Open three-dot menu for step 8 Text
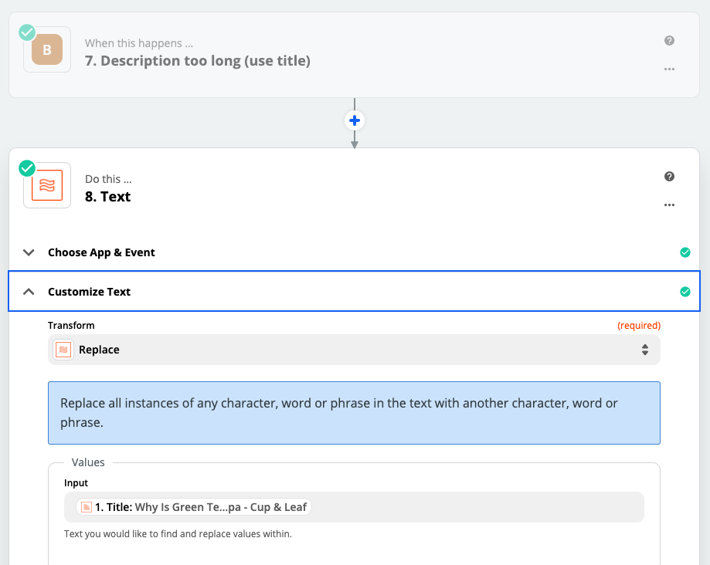 (669, 205)
